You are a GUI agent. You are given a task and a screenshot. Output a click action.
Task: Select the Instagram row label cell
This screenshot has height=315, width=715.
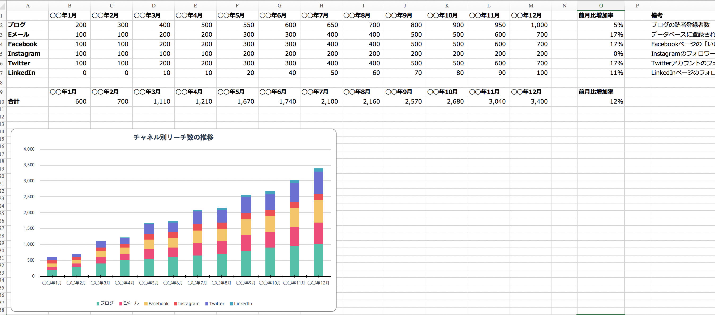[x=28, y=54]
